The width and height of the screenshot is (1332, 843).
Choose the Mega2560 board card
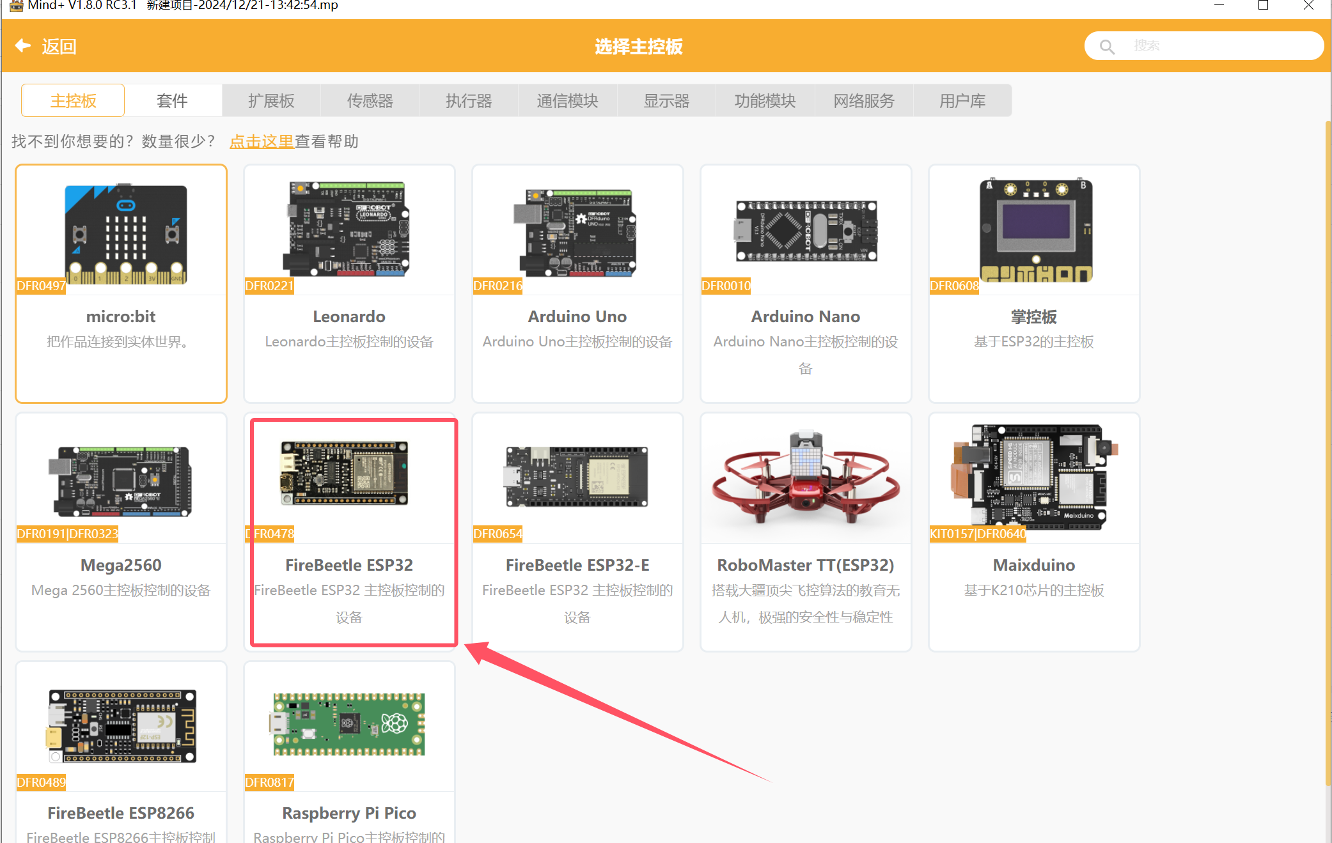pyautogui.click(x=121, y=532)
